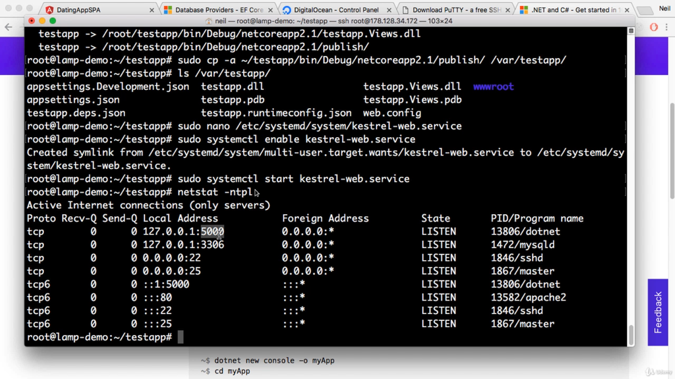Click the browser back arrow

click(x=9, y=27)
